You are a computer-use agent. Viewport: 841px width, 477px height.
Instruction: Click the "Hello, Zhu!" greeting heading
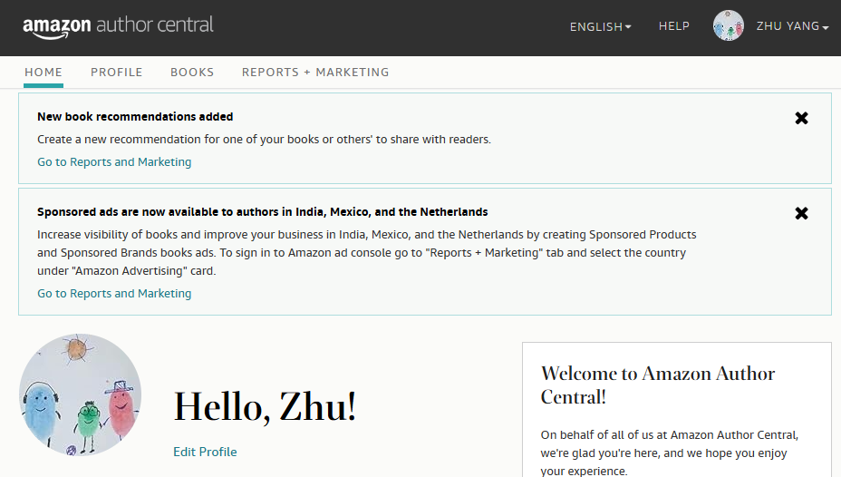coord(265,407)
